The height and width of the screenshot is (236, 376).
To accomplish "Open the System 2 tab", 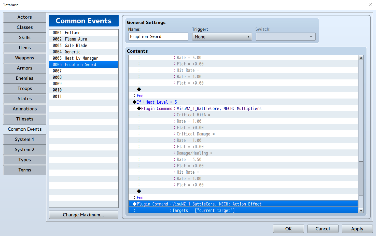I will point(25,149).
